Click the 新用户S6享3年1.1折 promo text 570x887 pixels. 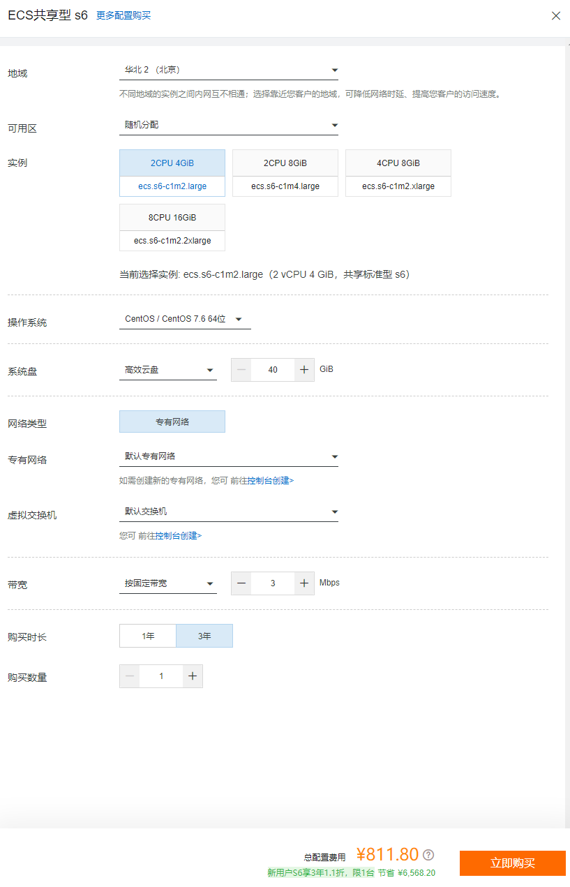click(321, 873)
